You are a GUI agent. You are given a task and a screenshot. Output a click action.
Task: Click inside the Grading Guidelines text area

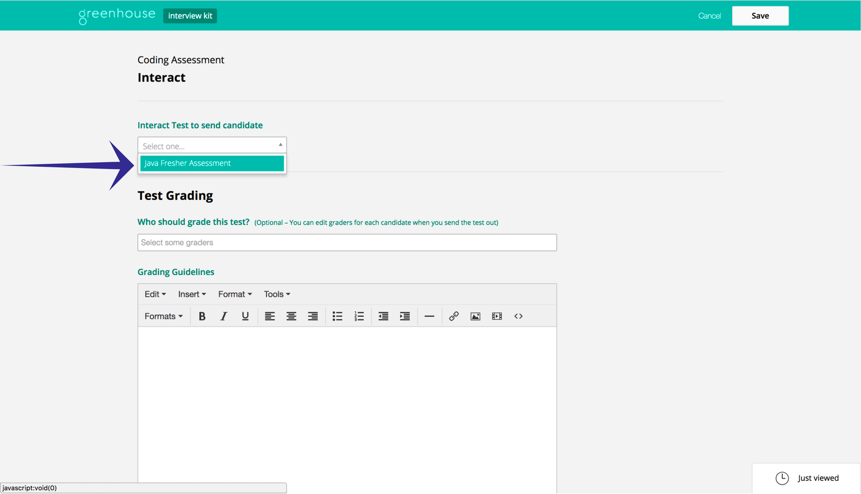(x=347, y=409)
